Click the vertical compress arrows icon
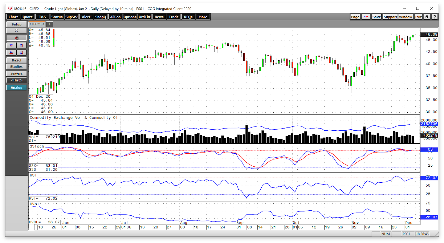This screenshot has width=444, height=243. (21, 53)
